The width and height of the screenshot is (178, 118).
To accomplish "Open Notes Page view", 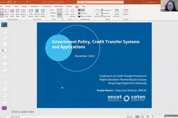I will 18,13.
